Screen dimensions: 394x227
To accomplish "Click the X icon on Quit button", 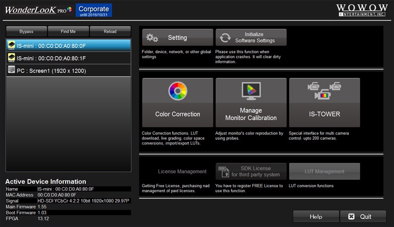I will (x=351, y=216).
